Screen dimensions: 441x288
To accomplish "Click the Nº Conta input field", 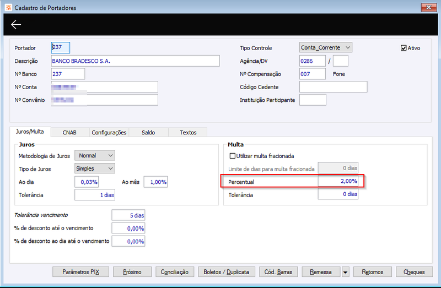I will tap(105, 87).
